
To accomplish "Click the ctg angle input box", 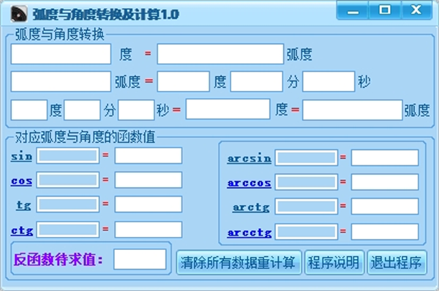I will [68, 230].
